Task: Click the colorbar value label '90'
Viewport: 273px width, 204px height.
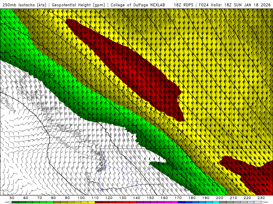Action: coord(67,198)
